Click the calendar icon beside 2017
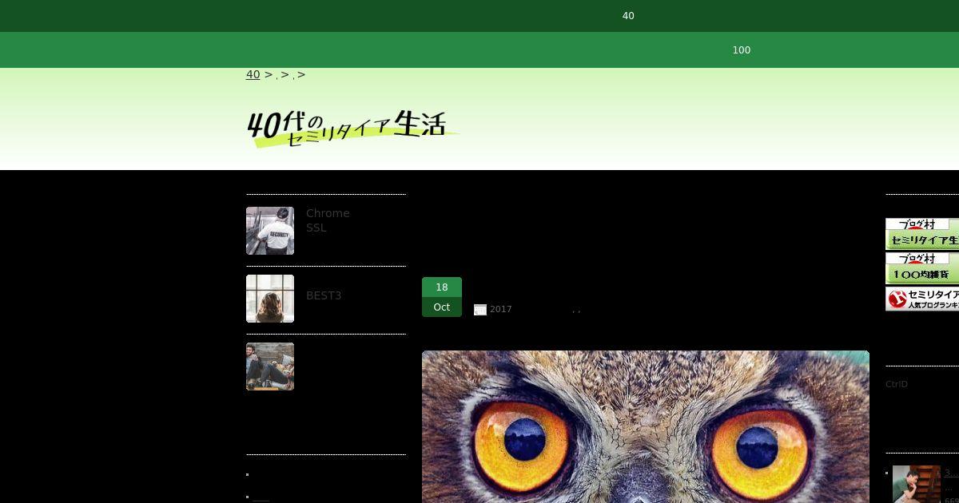This screenshot has width=959, height=503. pyautogui.click(x=480, y=310)
